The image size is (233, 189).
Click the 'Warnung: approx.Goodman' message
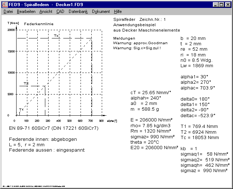tap(137, 43)
